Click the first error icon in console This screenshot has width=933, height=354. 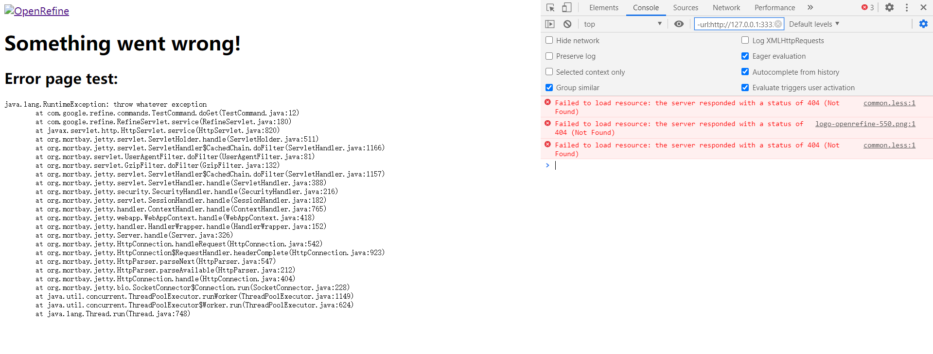547,102
